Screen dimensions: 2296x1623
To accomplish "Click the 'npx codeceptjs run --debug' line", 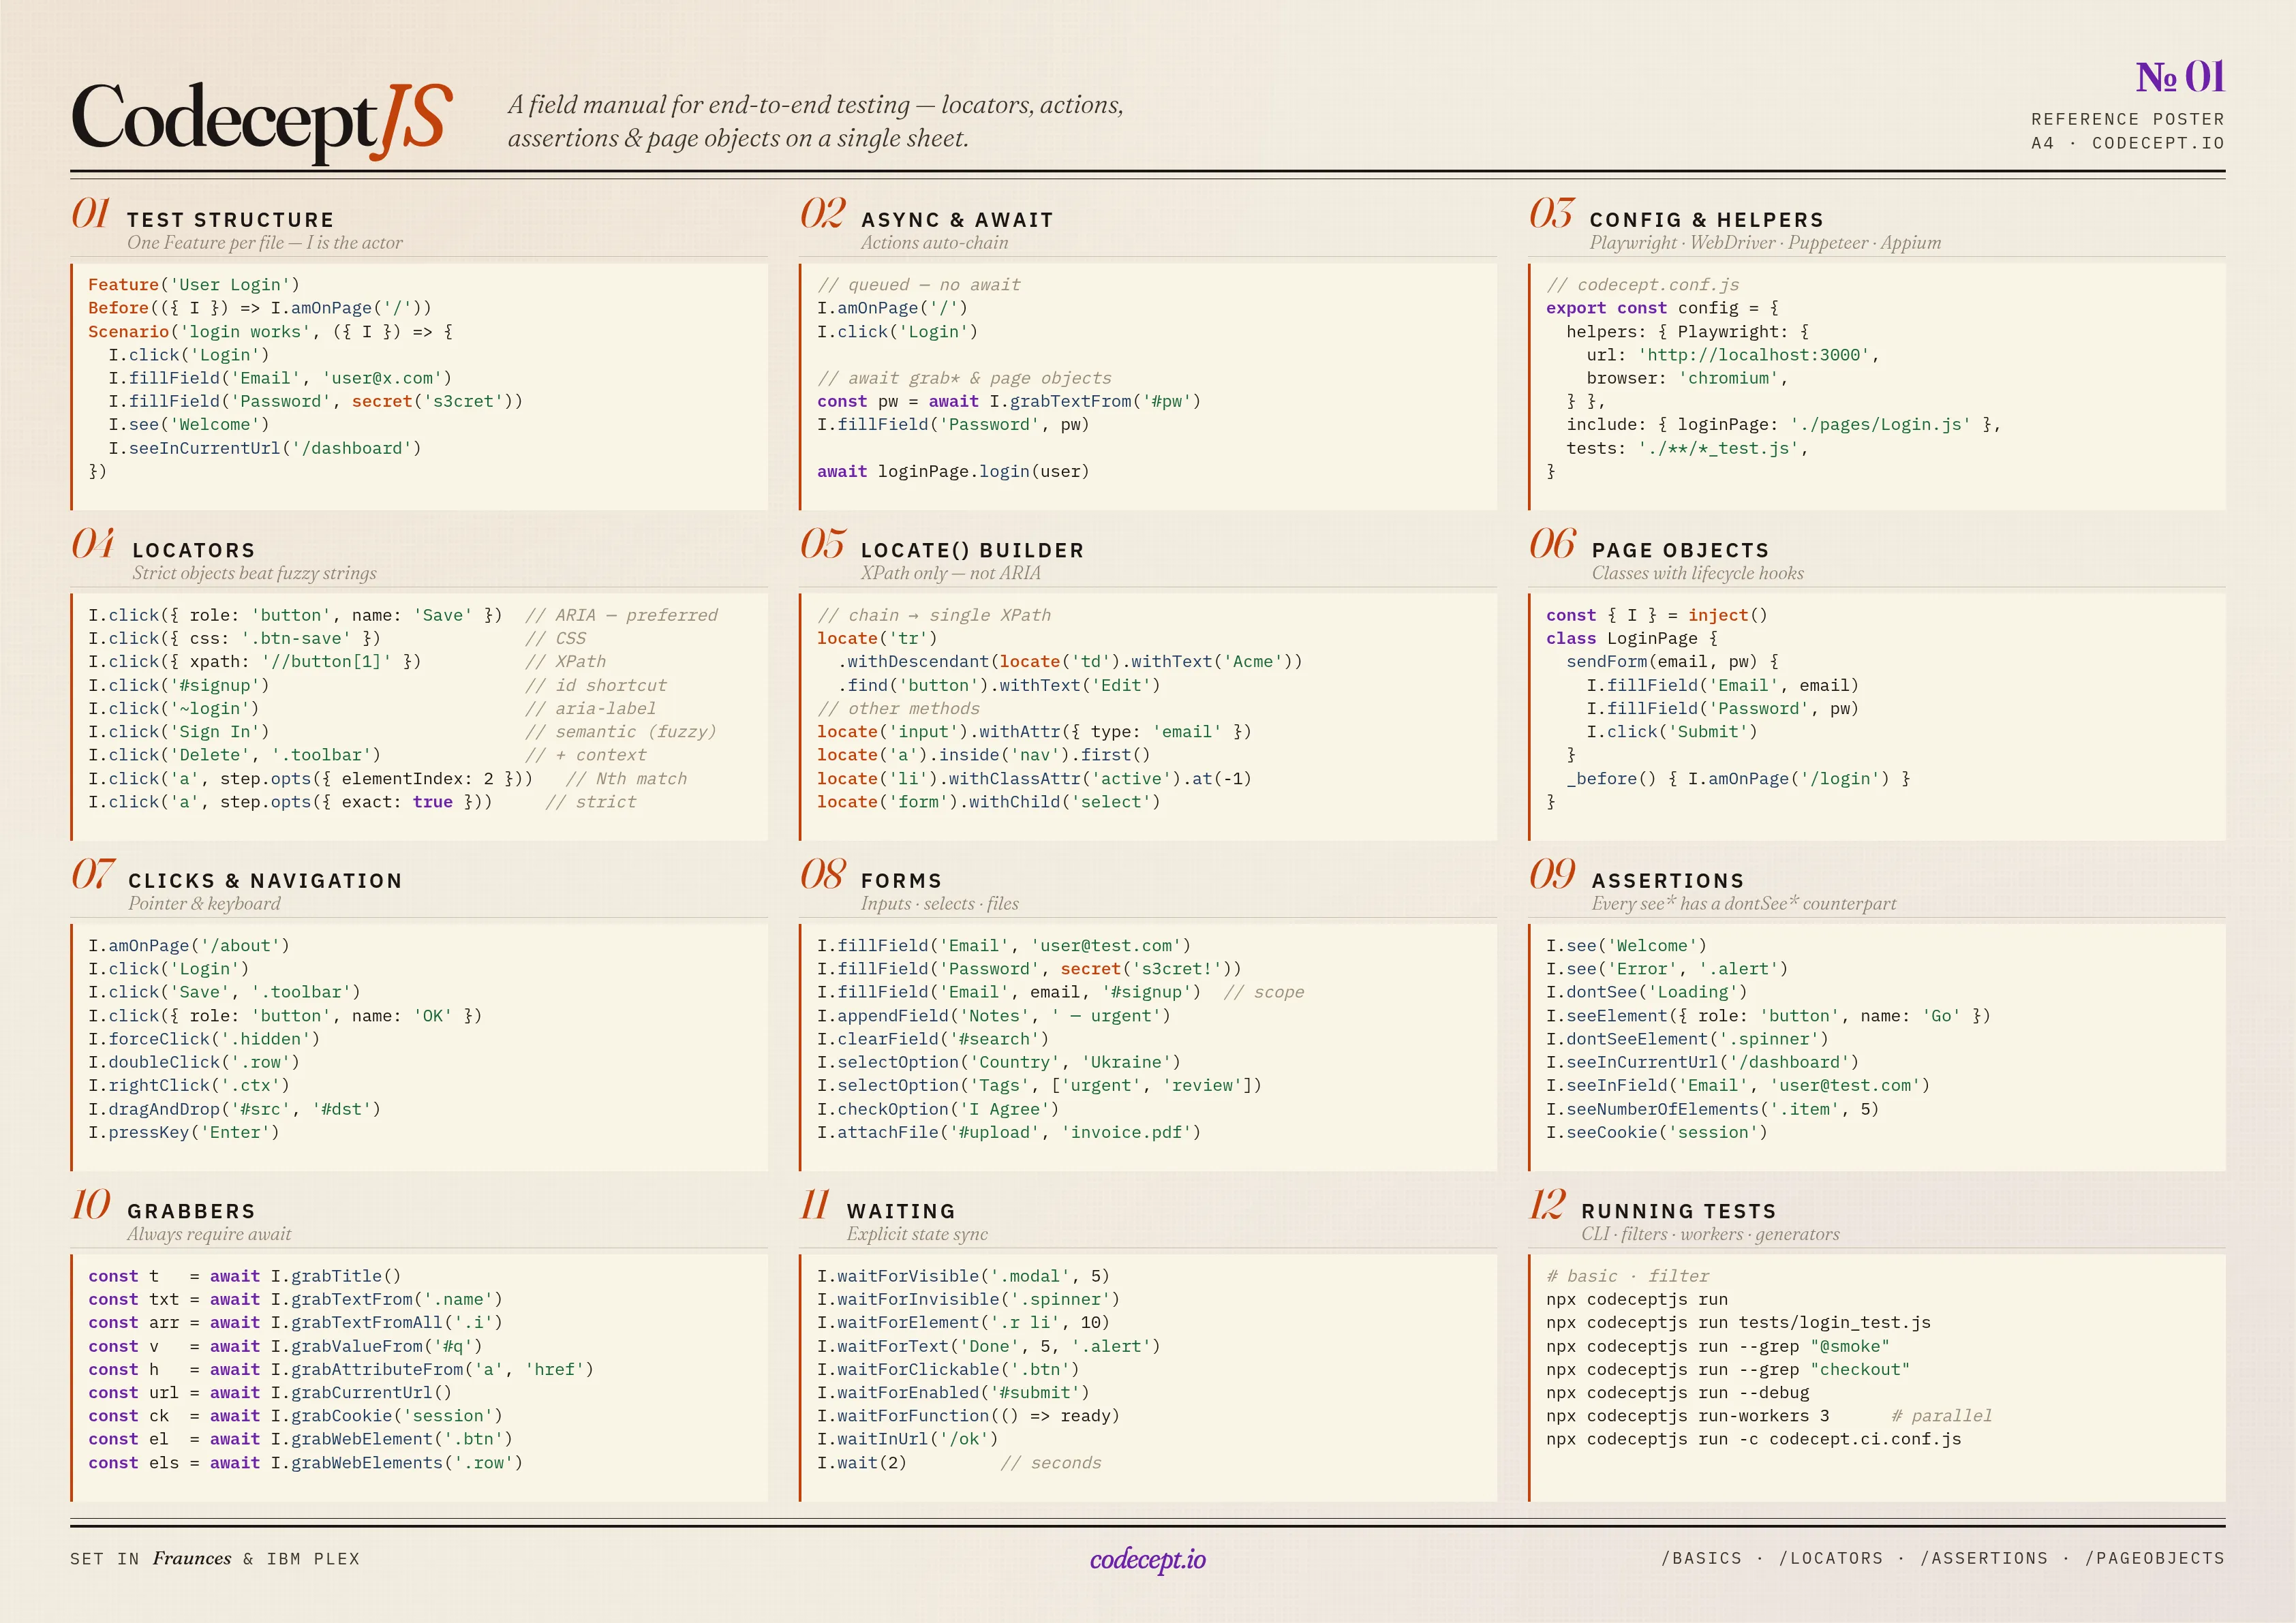I will tap(1678, 1392).
